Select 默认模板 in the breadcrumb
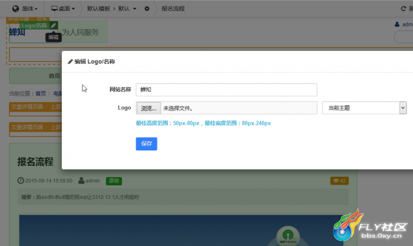The height and width of the screenshot is (246, 413). coord(99,8)
